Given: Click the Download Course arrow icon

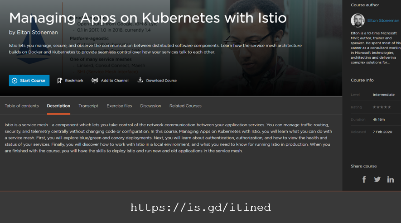Looking at the screenshot, I should tap(140, 80).
